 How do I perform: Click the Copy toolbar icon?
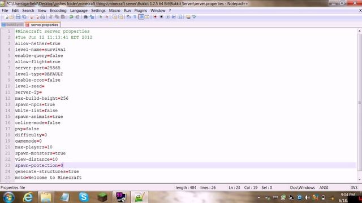[57, 17]
